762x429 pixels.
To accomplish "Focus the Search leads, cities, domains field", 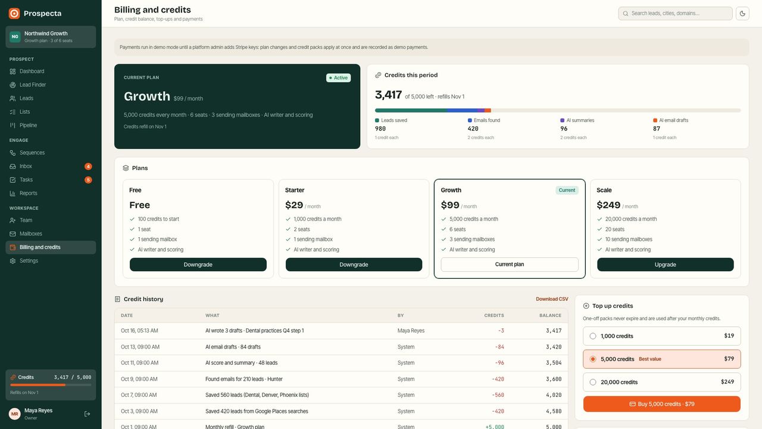I will pos(675,13).
